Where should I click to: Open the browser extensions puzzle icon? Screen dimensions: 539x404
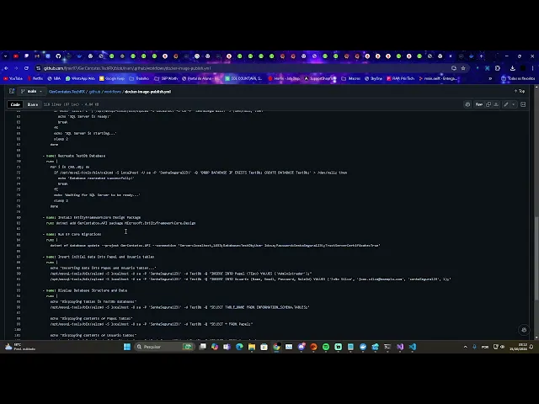[x=498, y=68]
